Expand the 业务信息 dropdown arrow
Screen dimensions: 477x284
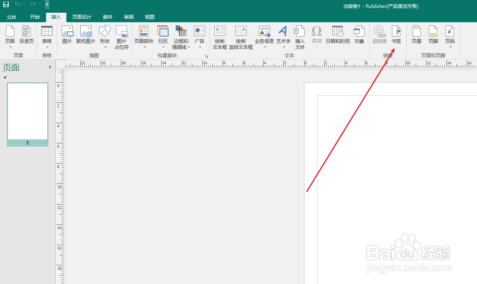pos(265,47)
